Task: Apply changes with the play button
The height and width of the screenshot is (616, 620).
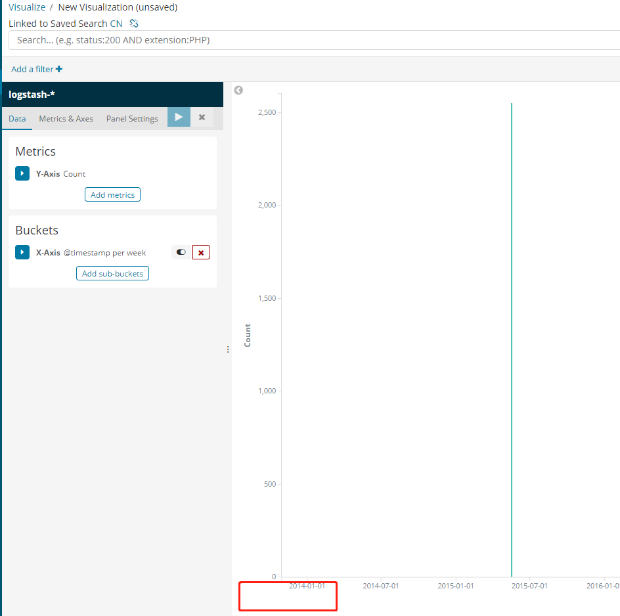Action: [179, 118]
